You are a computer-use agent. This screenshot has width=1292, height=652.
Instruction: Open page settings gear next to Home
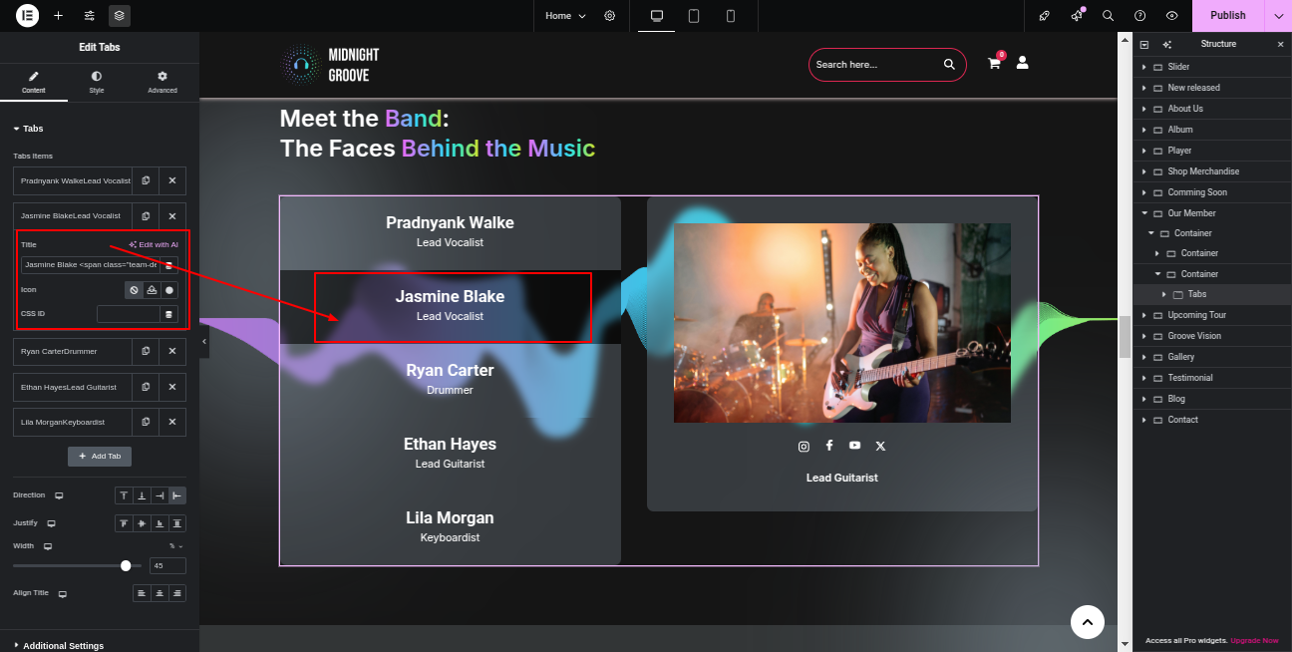point(610,16)
